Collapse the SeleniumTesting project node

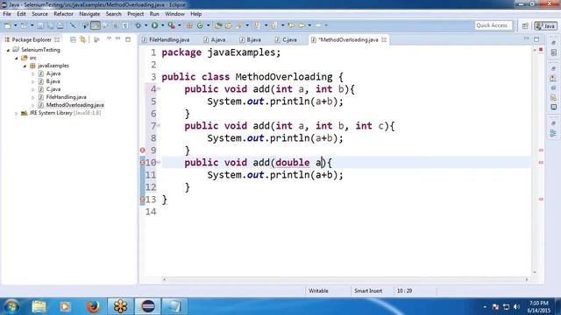pyautogui.click(x=8, y=50)
